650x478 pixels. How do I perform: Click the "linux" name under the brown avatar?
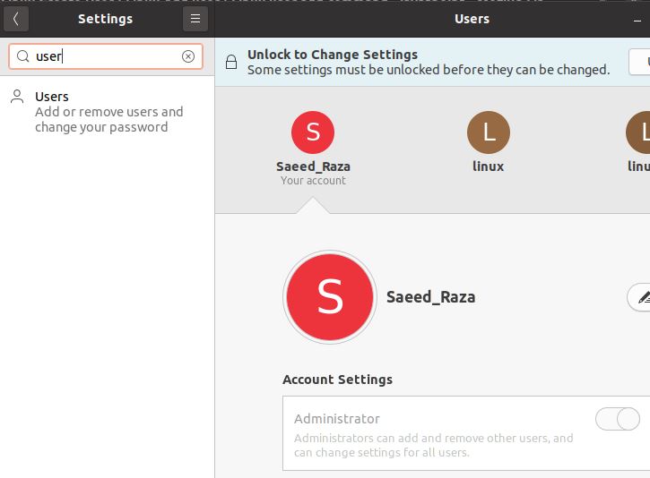tap(489, 166)
